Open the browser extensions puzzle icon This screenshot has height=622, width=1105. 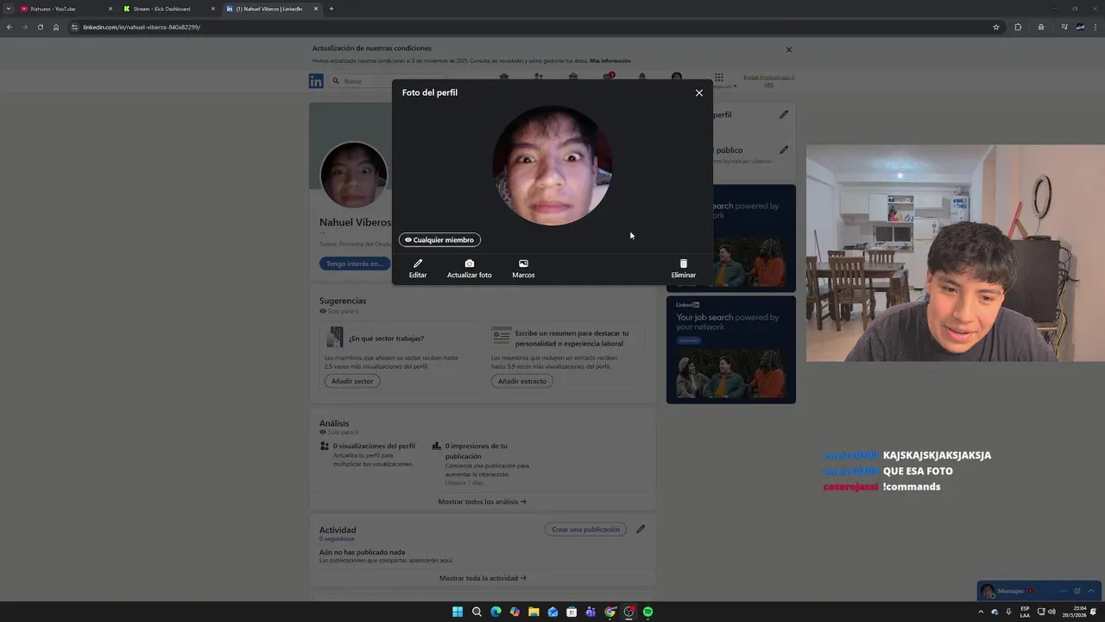point(1018,27)
